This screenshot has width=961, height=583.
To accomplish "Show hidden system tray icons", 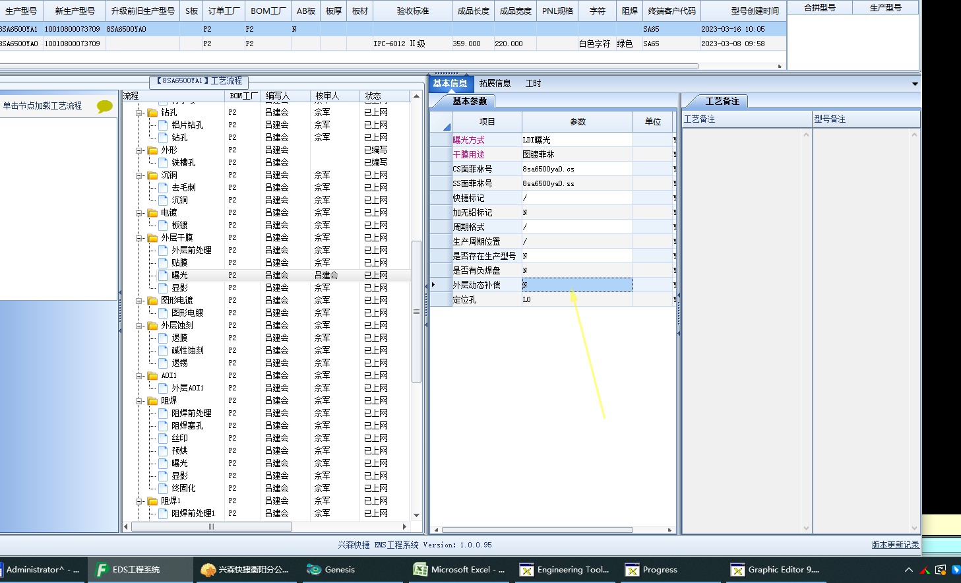I will [x=908, y=570].
